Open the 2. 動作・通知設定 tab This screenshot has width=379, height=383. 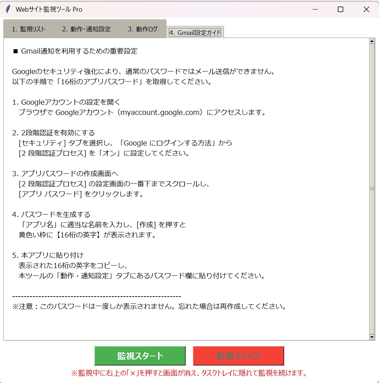coord(86,29)
